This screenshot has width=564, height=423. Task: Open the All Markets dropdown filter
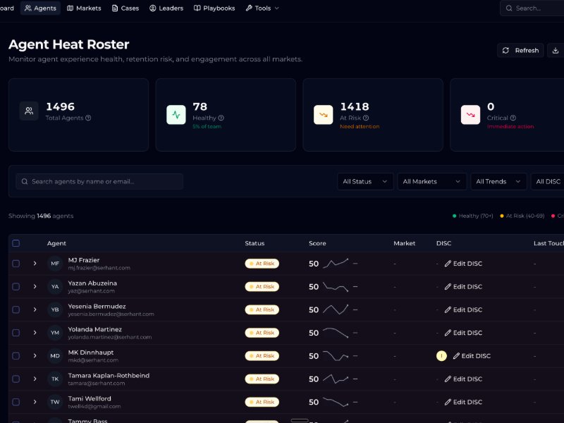pos(431,181)
